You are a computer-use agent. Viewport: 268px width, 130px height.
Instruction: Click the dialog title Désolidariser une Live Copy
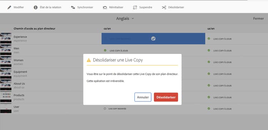118,60
